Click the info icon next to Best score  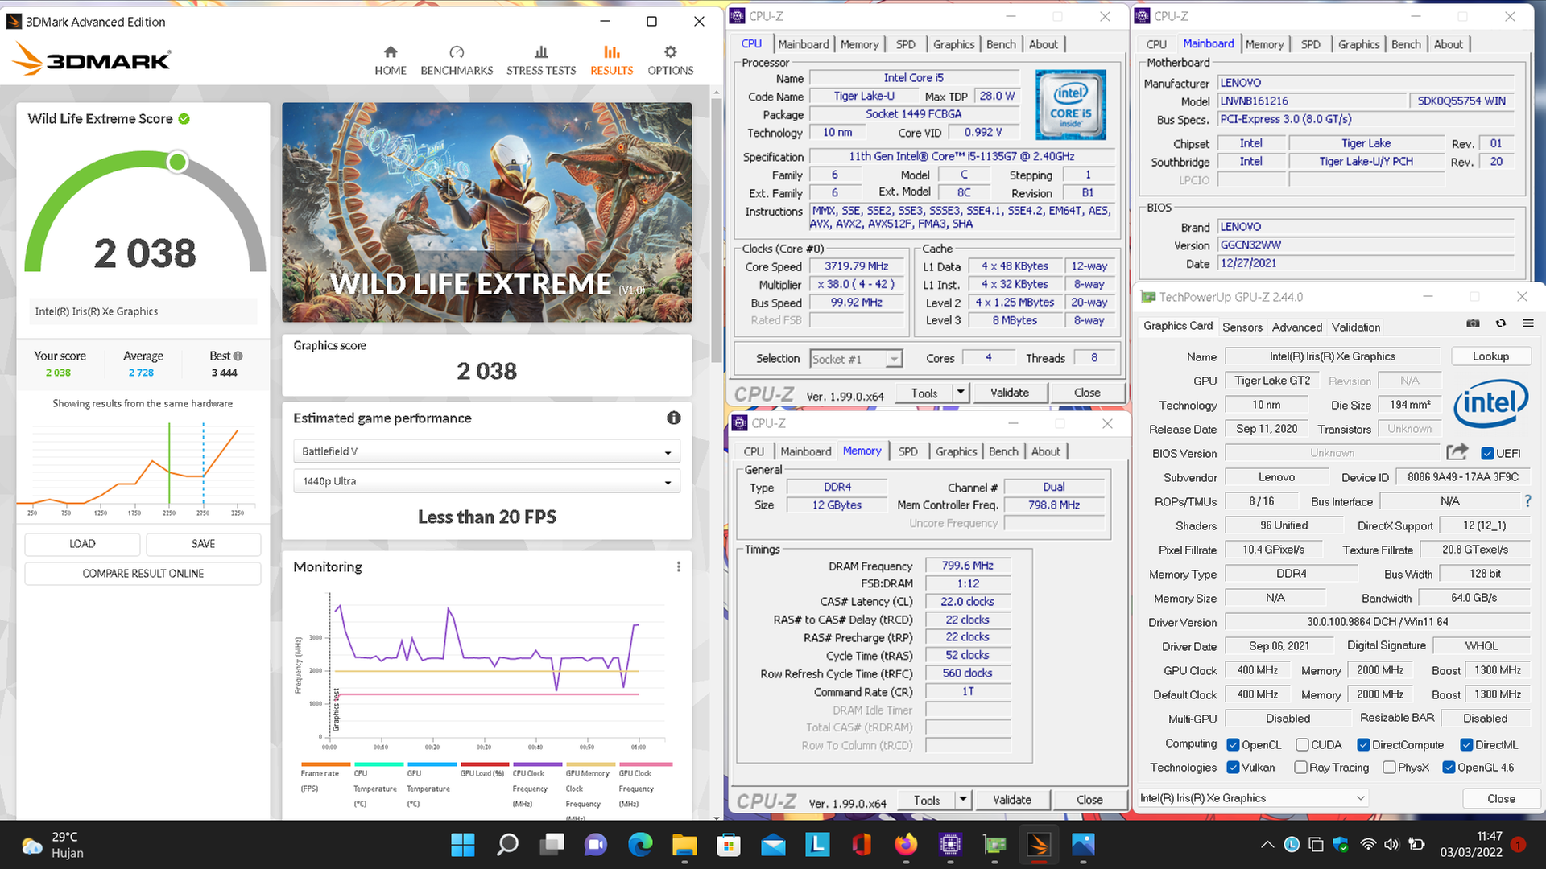[x=238, y=356]
